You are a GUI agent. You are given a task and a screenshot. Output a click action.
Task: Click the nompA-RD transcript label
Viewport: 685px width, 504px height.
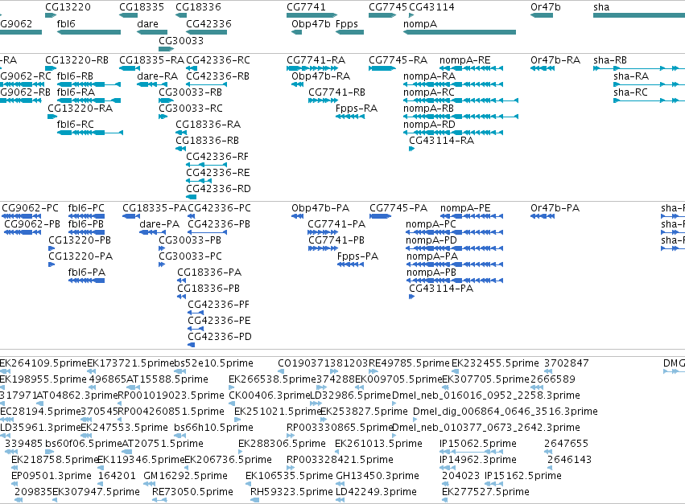point(429,125)
